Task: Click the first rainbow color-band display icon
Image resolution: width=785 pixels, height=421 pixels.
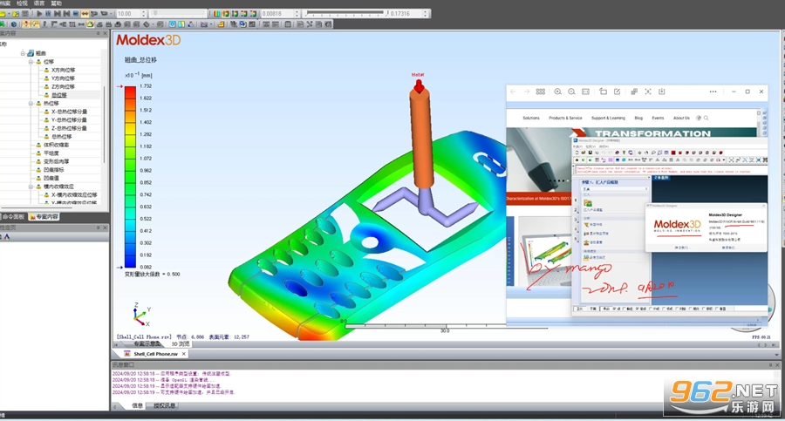Action: click(217, 14)
